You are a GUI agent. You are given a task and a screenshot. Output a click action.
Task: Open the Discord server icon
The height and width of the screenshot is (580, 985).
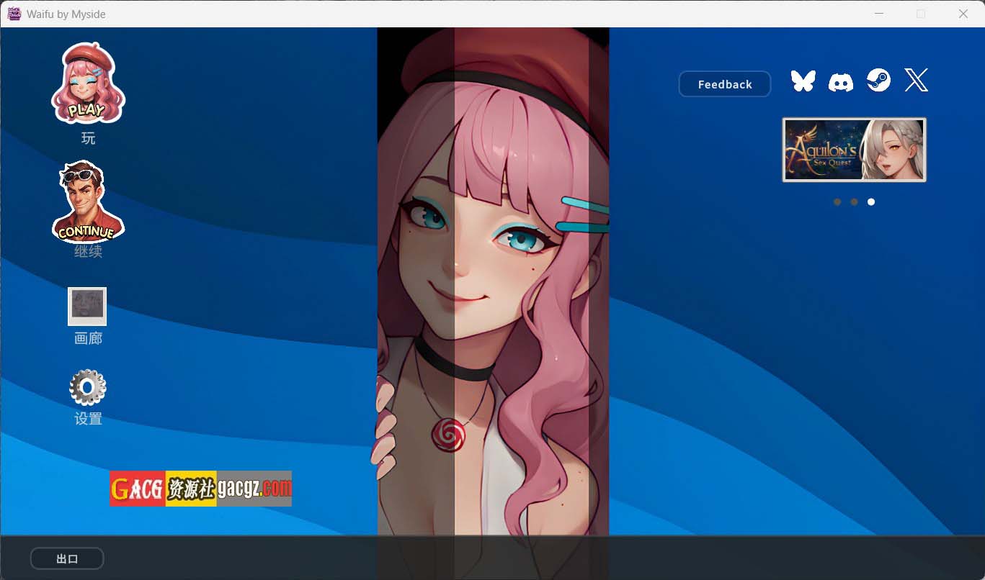click(841, 81)
